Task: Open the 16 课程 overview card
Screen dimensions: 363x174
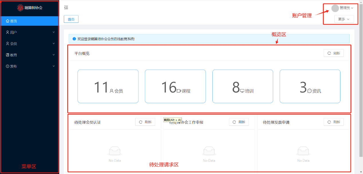Action: point(175,86)
